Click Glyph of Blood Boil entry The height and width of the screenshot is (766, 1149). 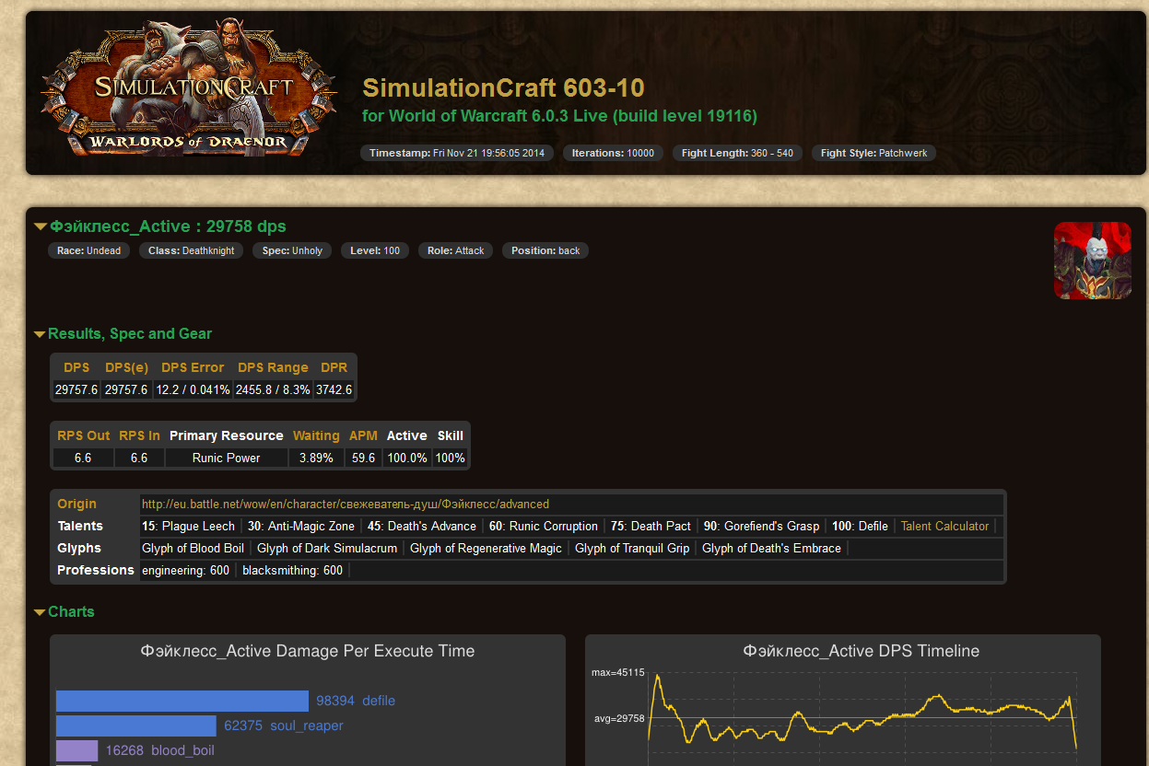click(x=193, y=549)
